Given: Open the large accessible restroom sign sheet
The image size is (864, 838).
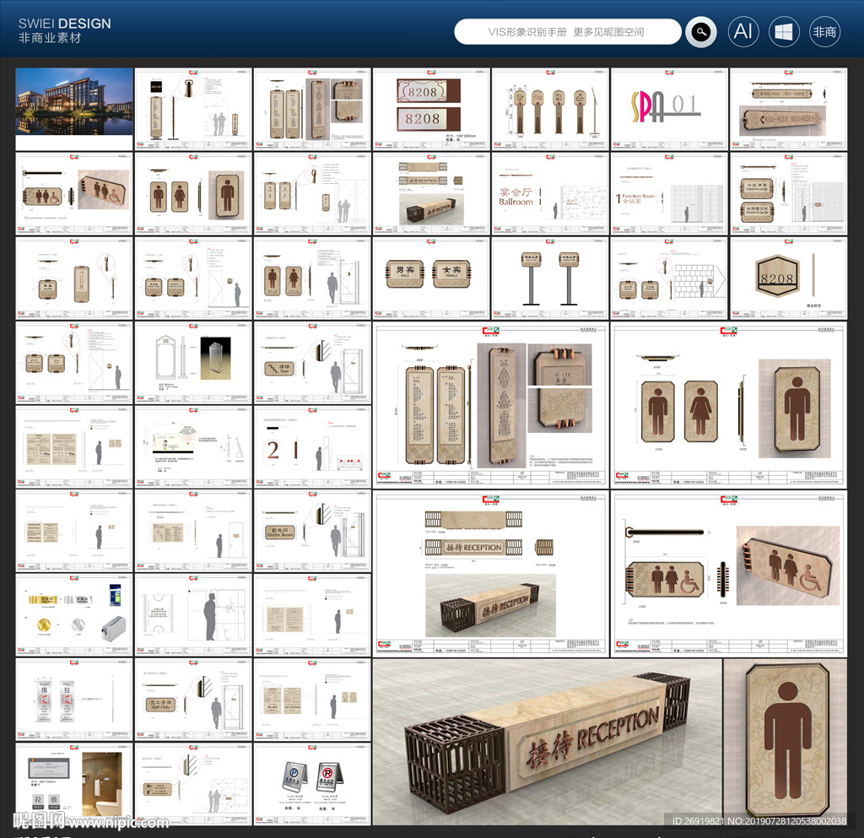Looking at the screenshot, I should [x=730, y=574].
